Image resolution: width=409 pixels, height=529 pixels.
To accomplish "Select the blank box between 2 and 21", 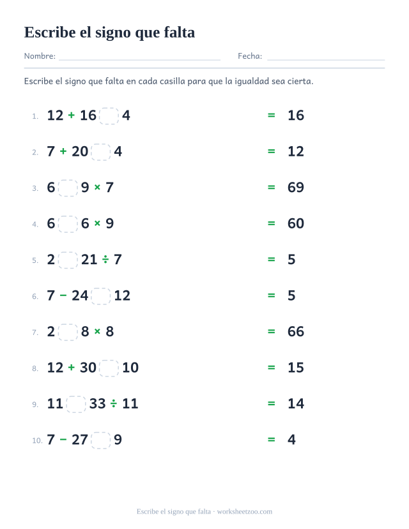I will coord(68,260).
